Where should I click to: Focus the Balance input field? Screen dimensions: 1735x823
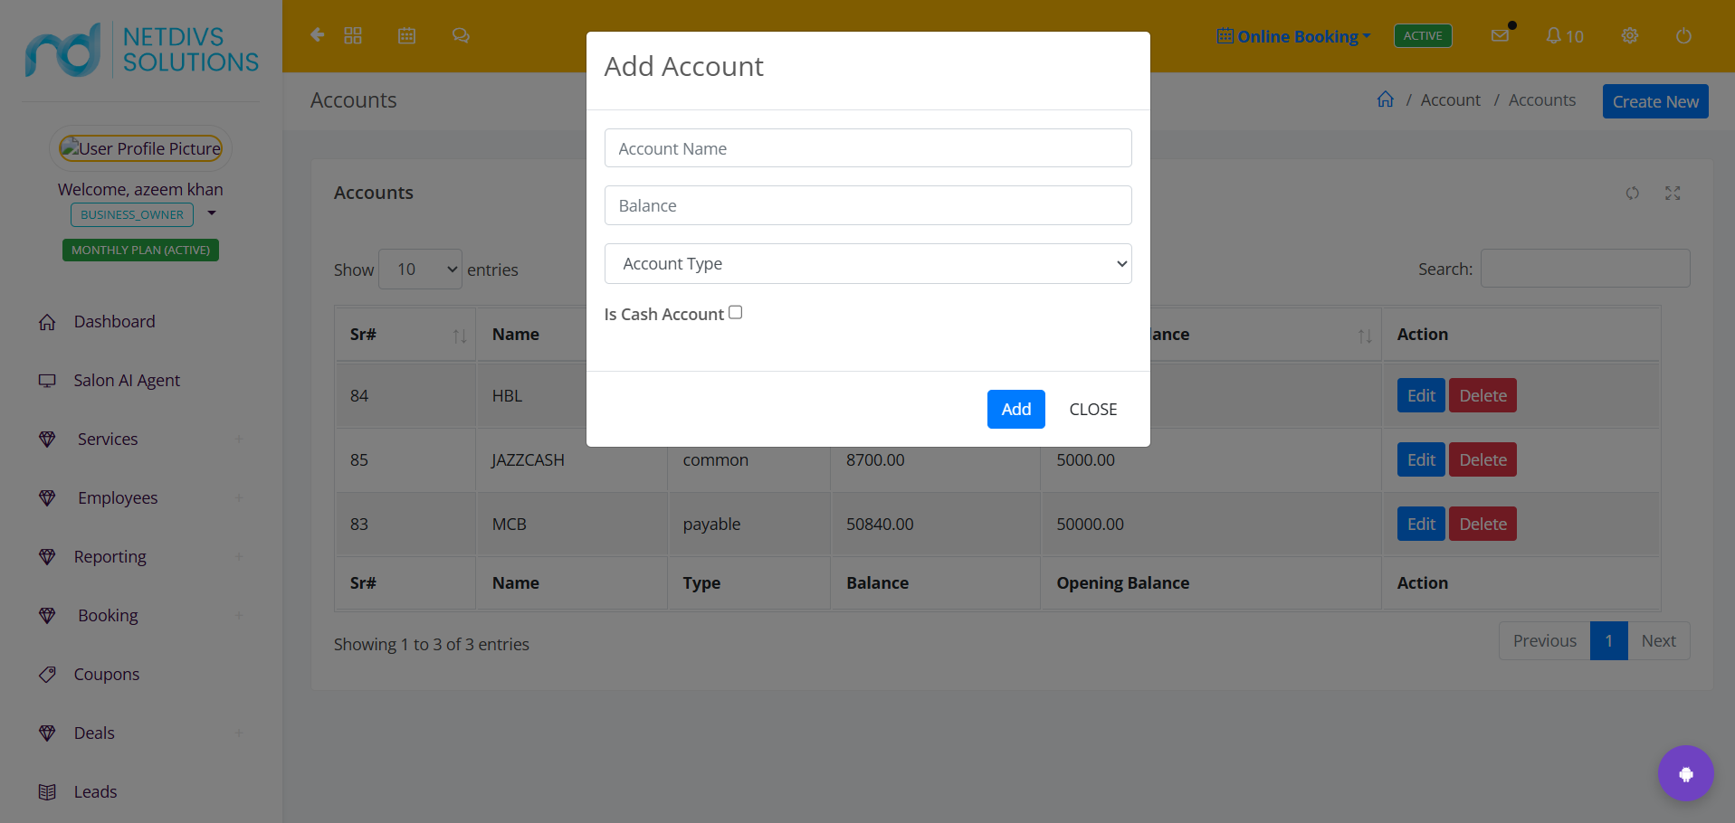point(868,205)
